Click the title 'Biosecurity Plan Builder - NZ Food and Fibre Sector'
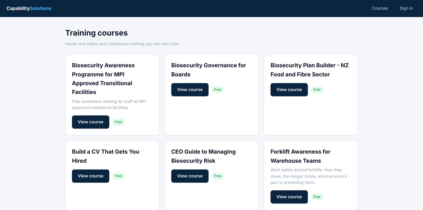423x210 pixels. tap(310, 70)
